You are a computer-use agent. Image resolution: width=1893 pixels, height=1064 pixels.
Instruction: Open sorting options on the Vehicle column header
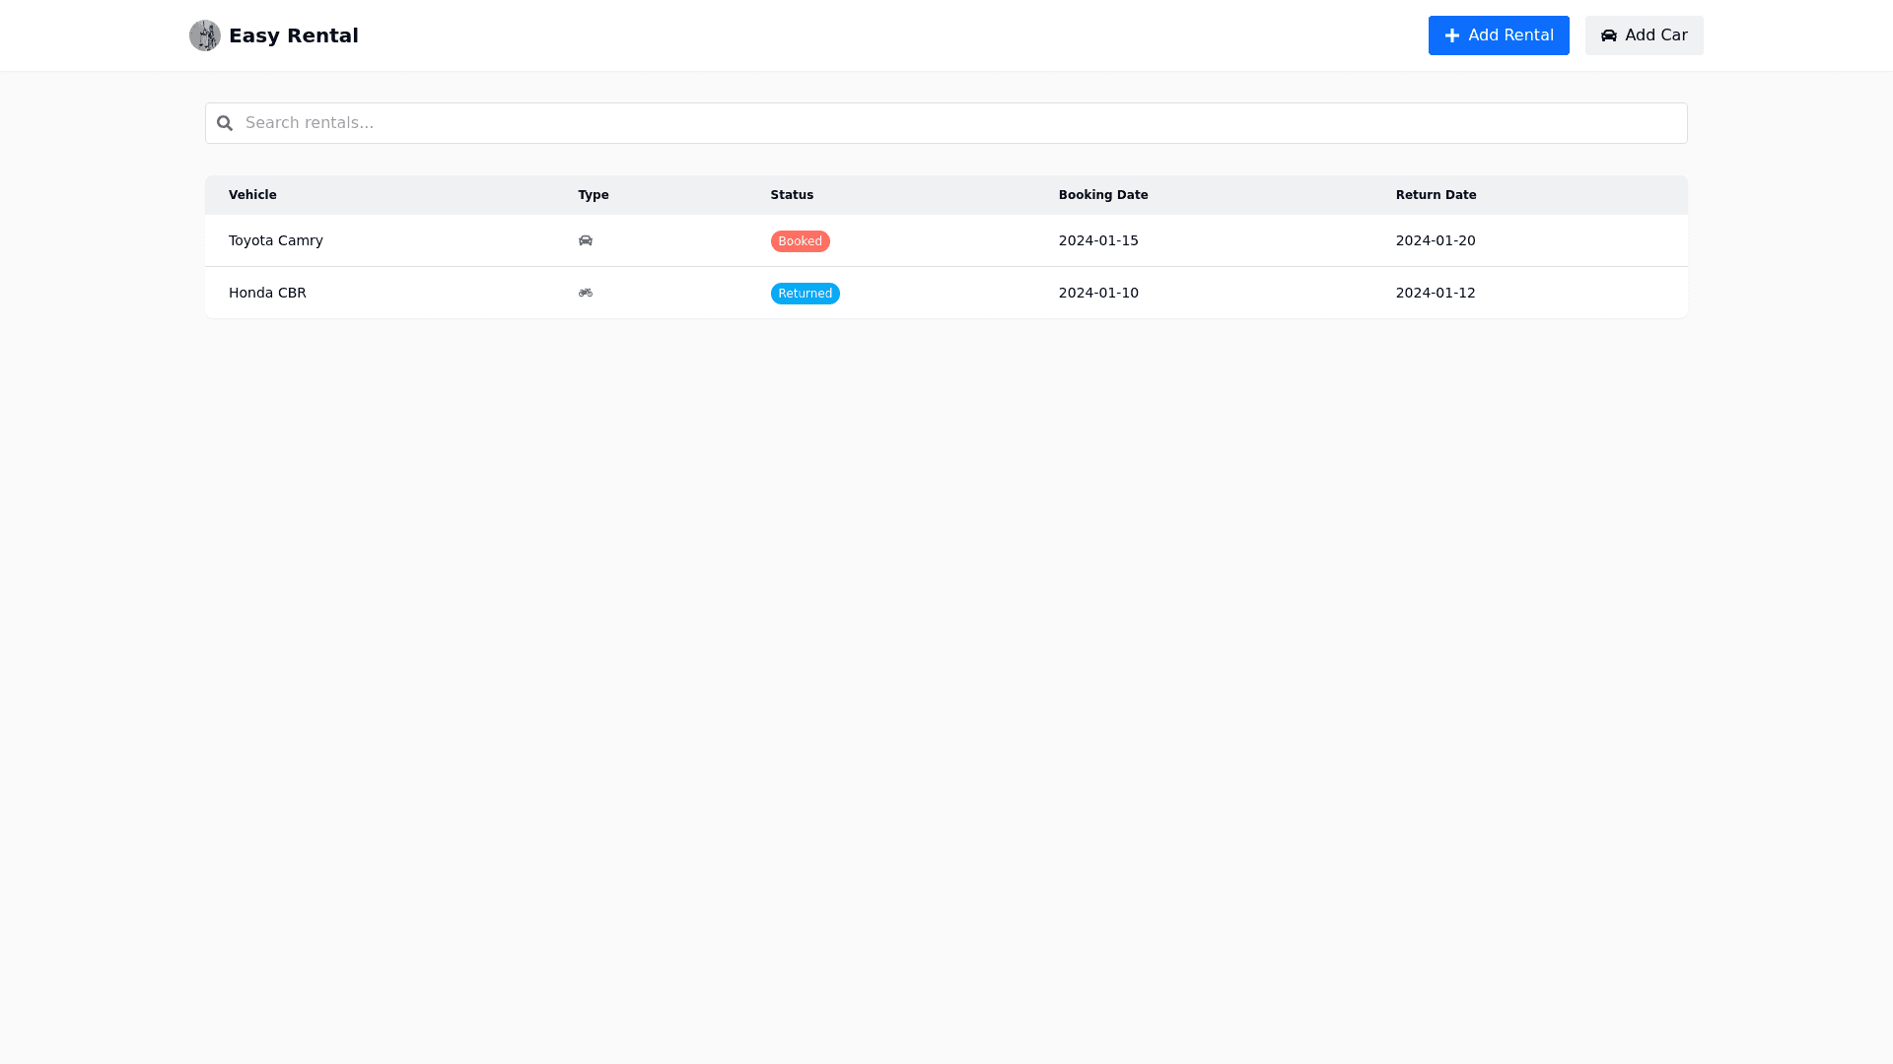[252, 195]
